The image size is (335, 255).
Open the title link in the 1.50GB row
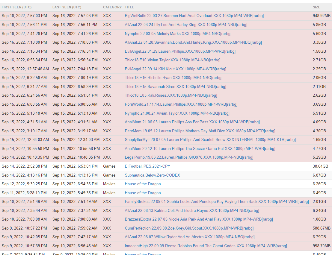pyautogui.click(x=180, y=51)
